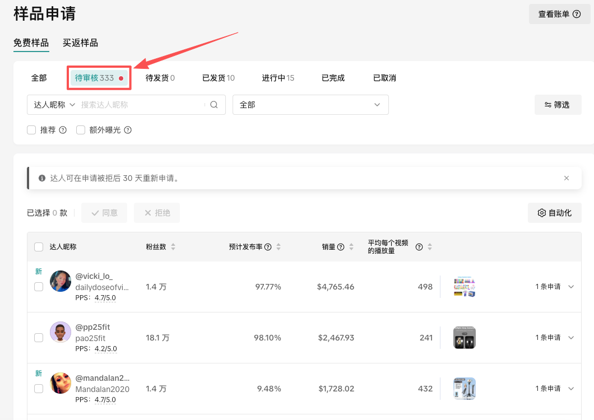Open the 达人昵称 search type dropdown

pos(54,105)
